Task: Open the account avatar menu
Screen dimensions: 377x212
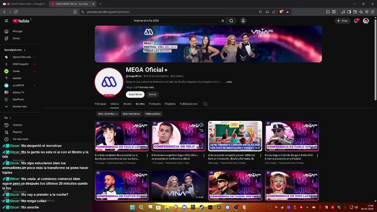Action: click(366, 21)
